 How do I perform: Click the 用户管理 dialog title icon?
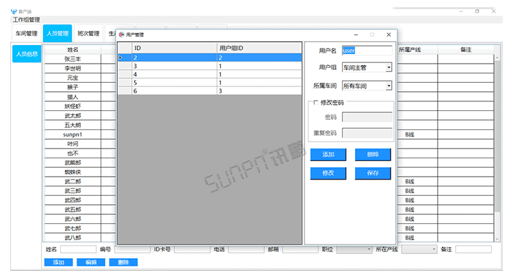click(122, 34)
